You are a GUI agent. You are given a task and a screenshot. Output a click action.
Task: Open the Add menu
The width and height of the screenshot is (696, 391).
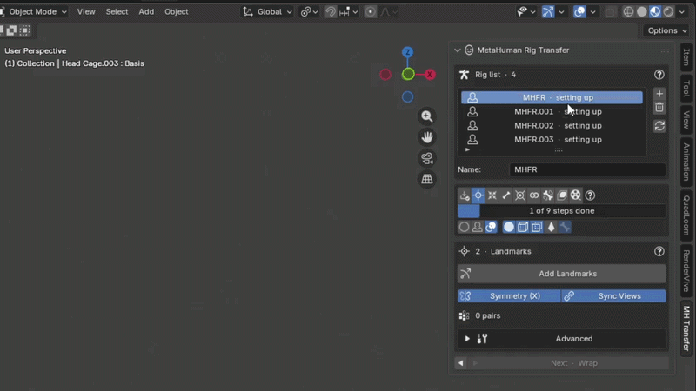146,12
